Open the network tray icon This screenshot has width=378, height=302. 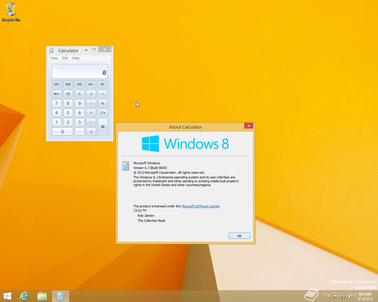coord(343,297)
